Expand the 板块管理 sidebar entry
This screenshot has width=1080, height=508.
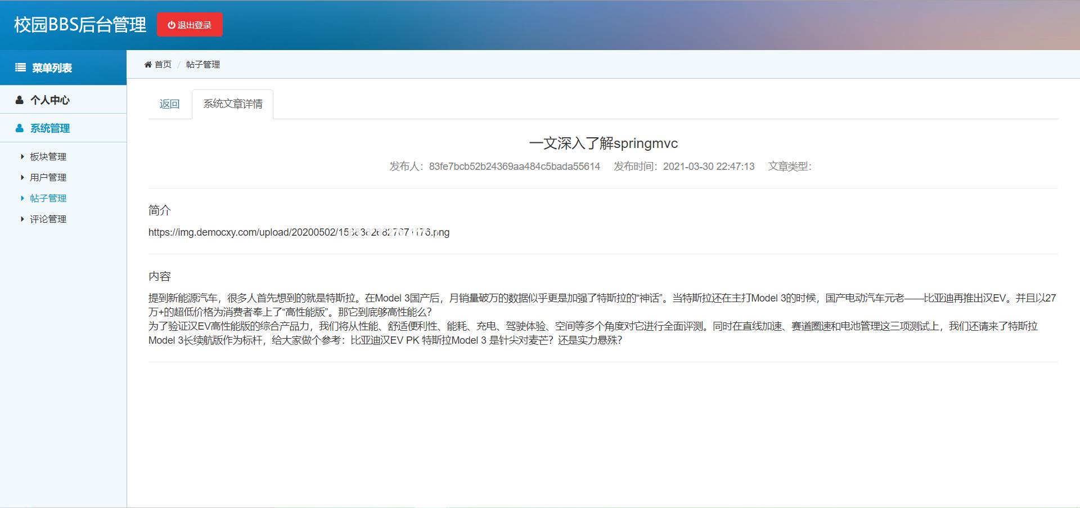click(x=48, y=156)
